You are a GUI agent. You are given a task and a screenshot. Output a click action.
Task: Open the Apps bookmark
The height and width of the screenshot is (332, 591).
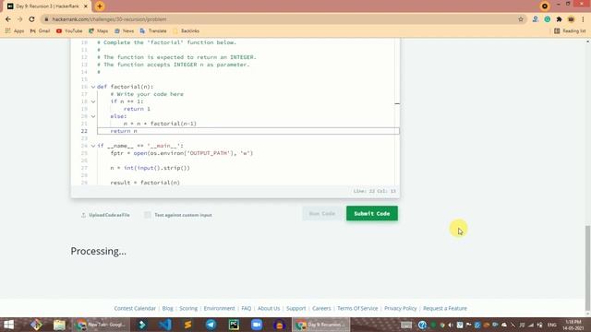pyautogui.click(x=15, y=30)
